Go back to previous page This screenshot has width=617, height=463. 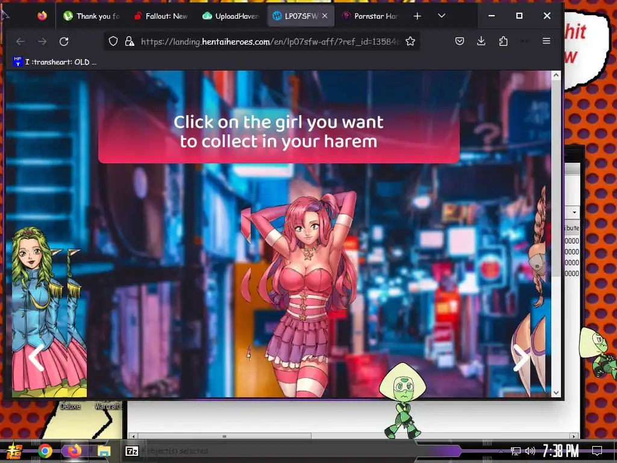[20, 42]
